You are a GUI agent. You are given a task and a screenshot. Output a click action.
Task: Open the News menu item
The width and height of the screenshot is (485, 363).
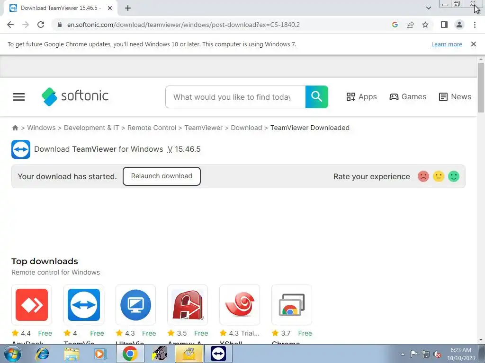[x=455, y=97]
